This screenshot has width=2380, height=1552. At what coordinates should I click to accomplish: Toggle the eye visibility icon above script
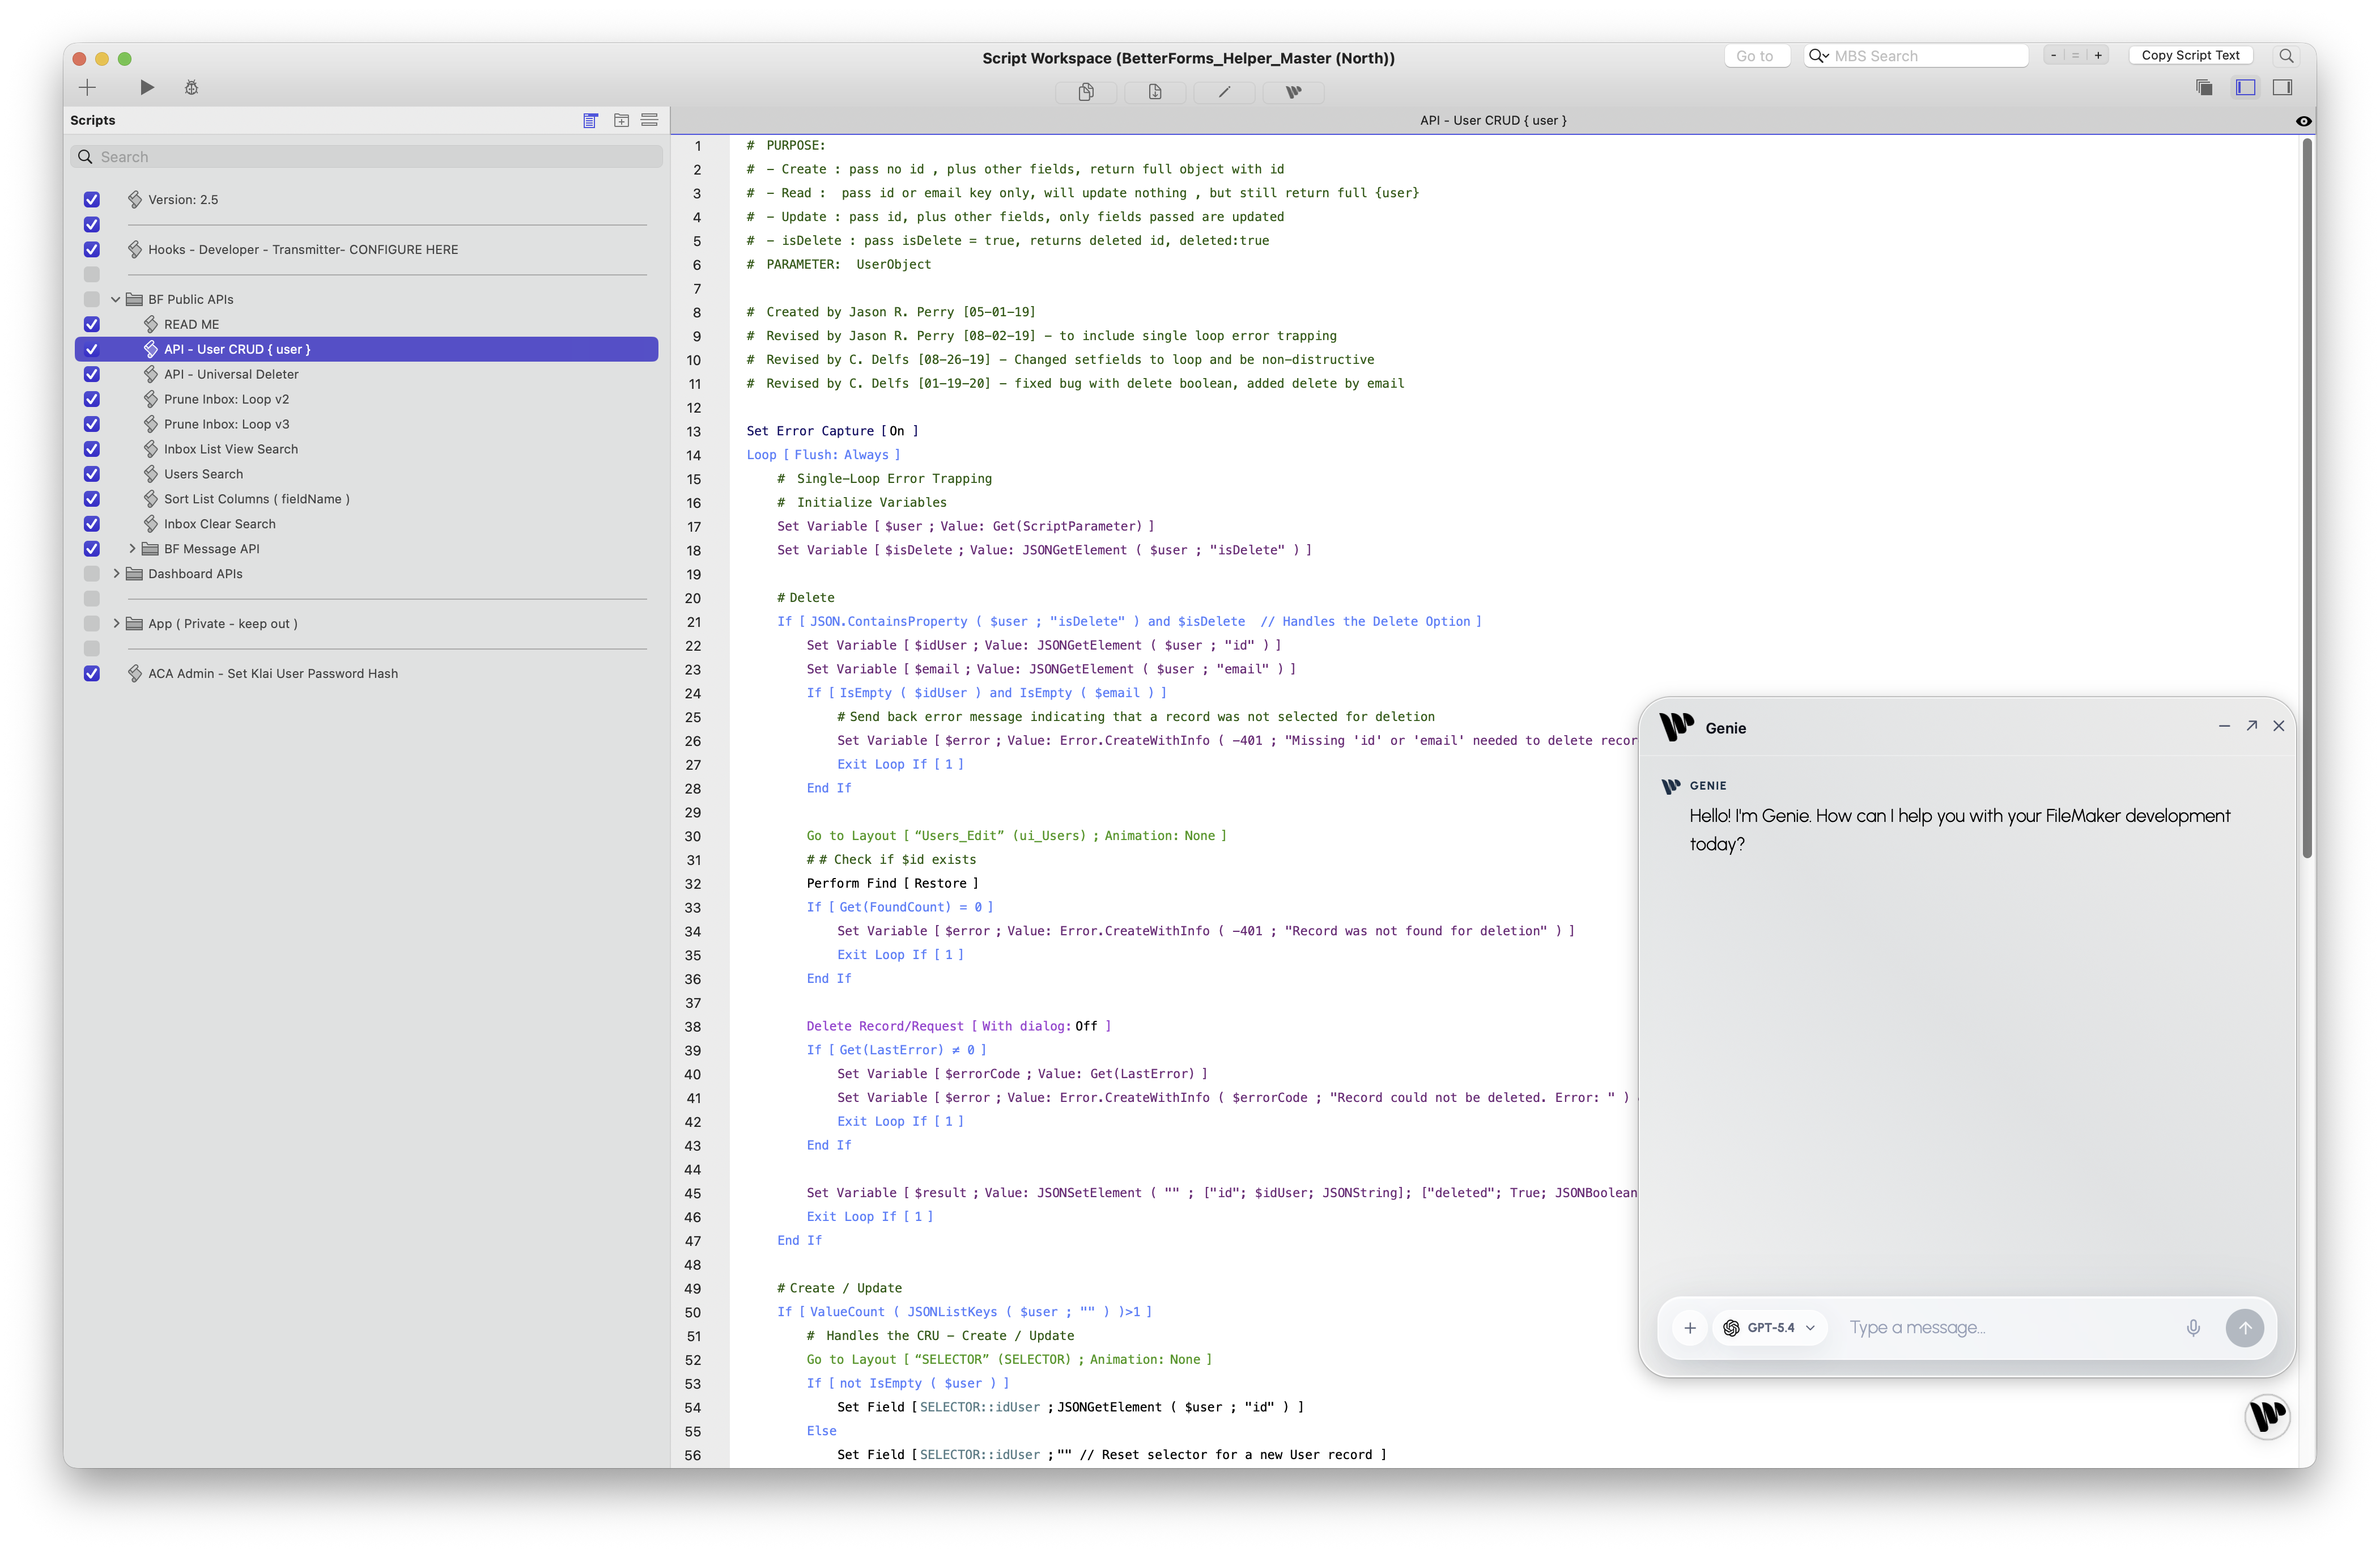coord(2303,121)
